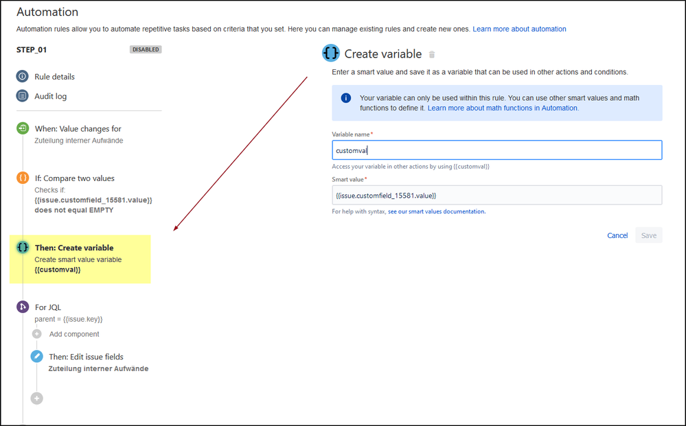Open the smart values documentation link
Image resolution: width=686 pixels, height=426 pixels.
(x=437, y=211)
